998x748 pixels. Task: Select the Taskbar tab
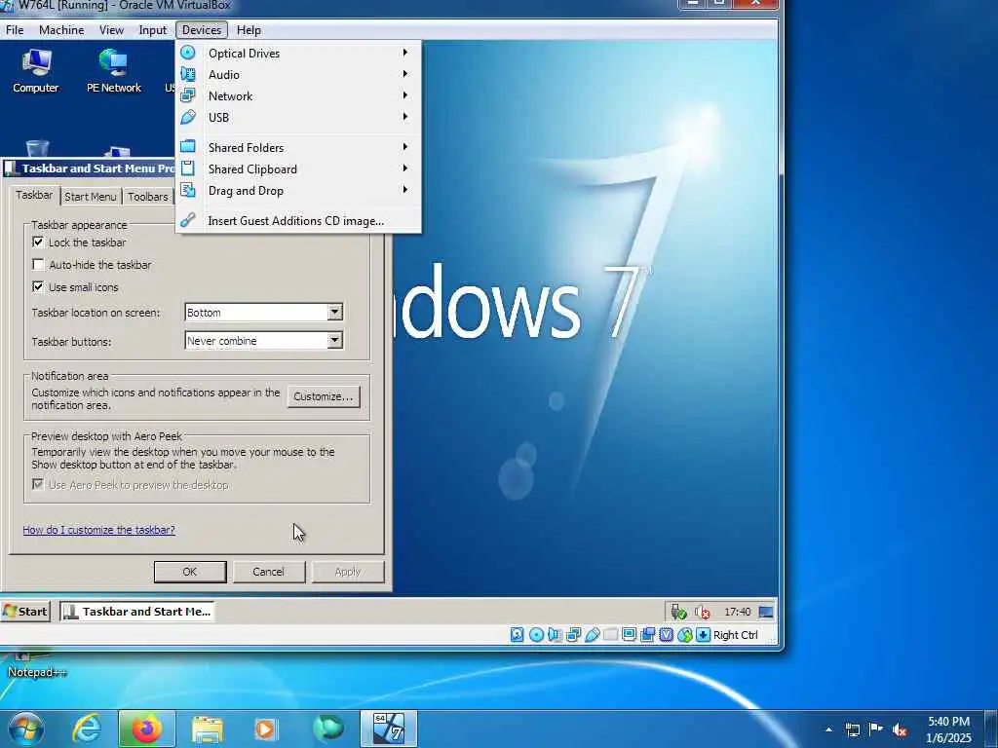[x=34, y=195]
